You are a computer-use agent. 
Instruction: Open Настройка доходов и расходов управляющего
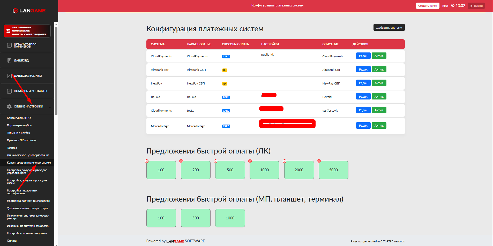pos(27,172)
